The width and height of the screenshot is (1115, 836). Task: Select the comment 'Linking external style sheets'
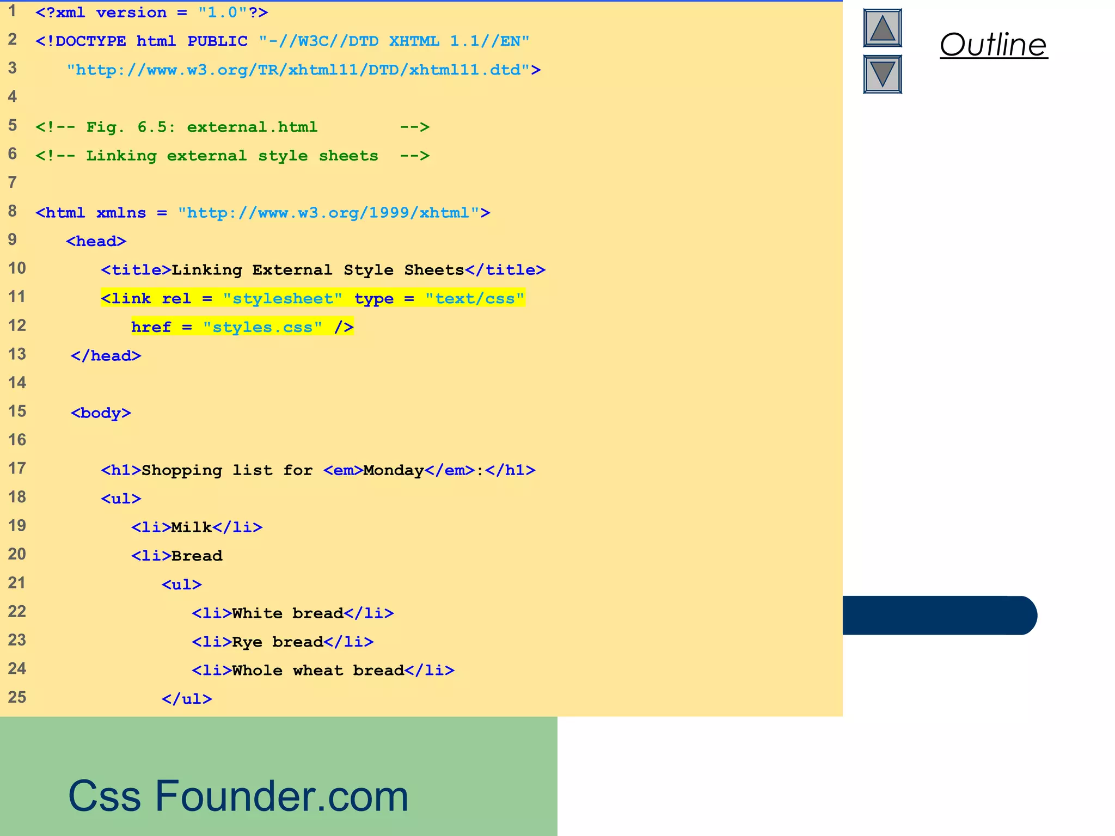click(x=232, y=156)
